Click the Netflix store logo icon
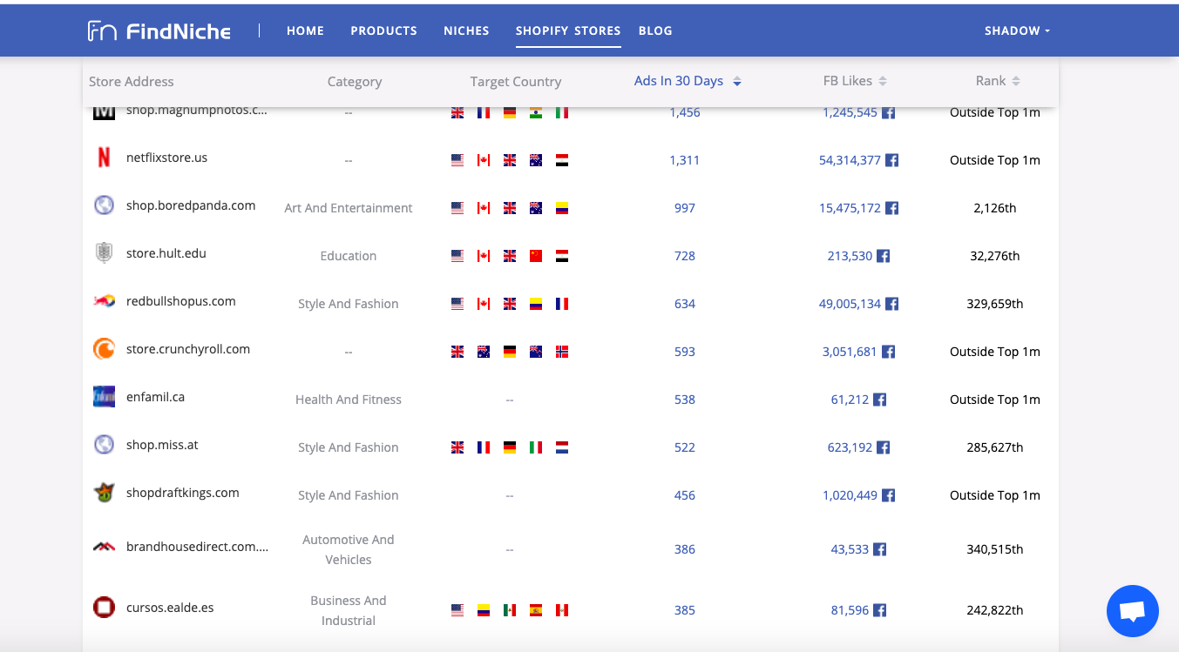The width and height of the screenshot is (1179, 652). pos(104,158)
